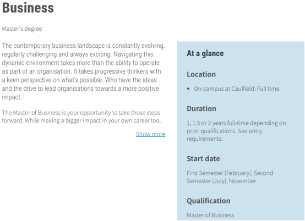Click the Business page heading
The image size is (305, 221).
click(28, 8)
